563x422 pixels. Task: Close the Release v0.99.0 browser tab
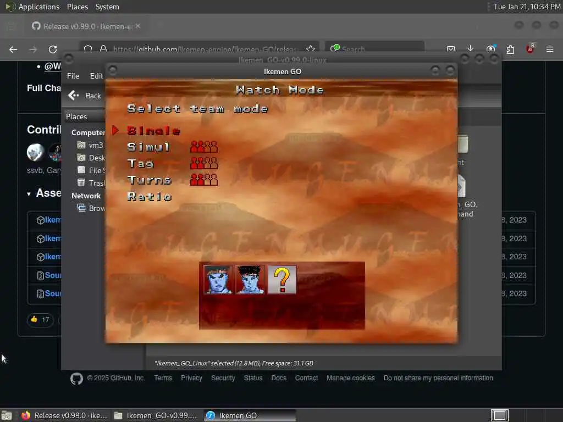(138, 26)
